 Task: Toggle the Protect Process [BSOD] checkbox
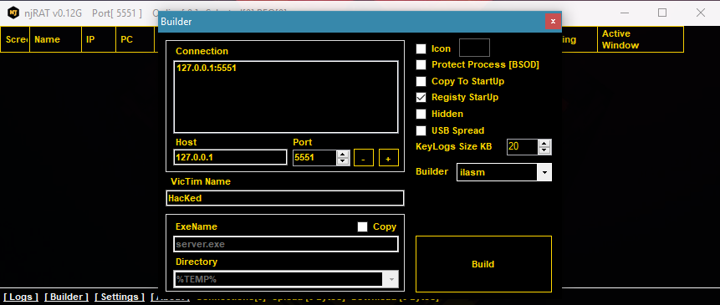421,64
